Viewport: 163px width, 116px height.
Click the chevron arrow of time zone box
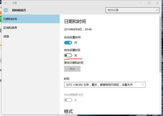[143, 85]
